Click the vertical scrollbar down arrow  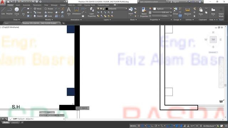(226, 117)
